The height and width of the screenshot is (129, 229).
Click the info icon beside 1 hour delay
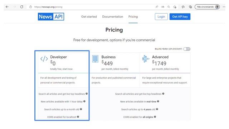tap(84, 101)
